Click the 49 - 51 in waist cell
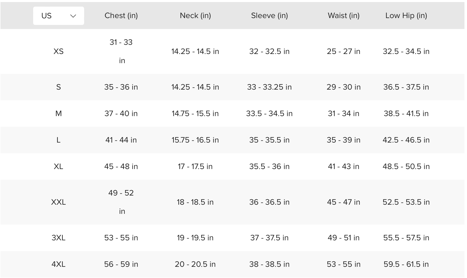The image size is (467, 278). point(344,238)
